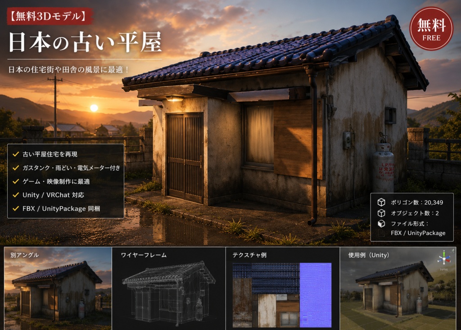Click the オブジェクト数：2 value

coord(415,213)
